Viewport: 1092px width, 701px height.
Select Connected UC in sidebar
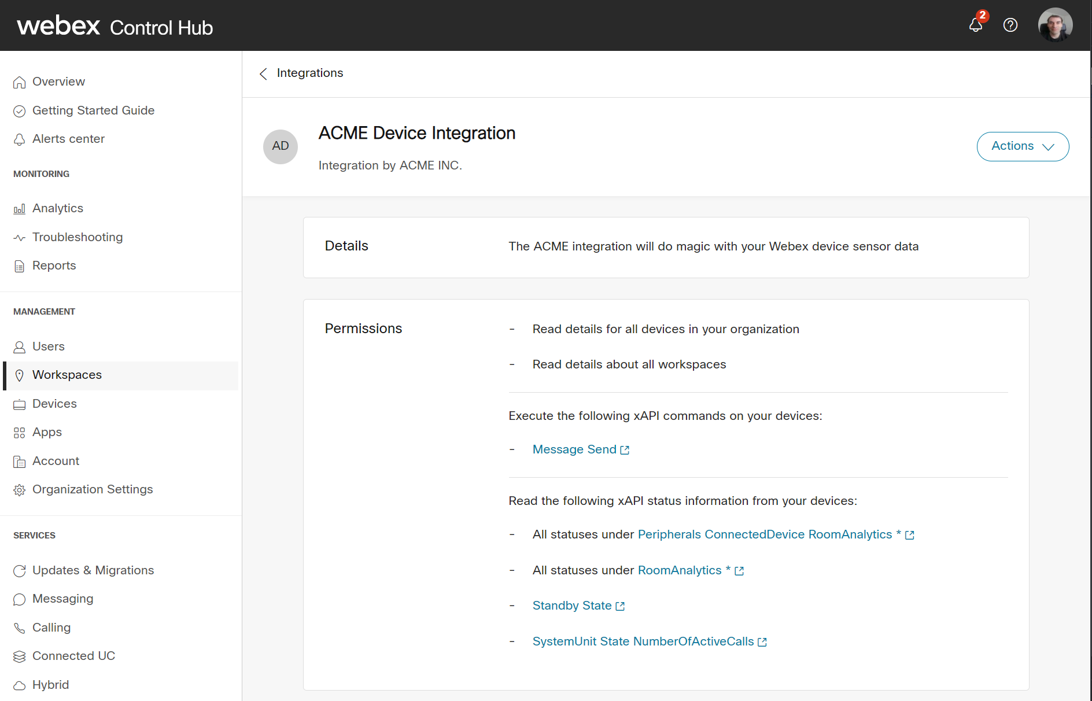[73, 656]
